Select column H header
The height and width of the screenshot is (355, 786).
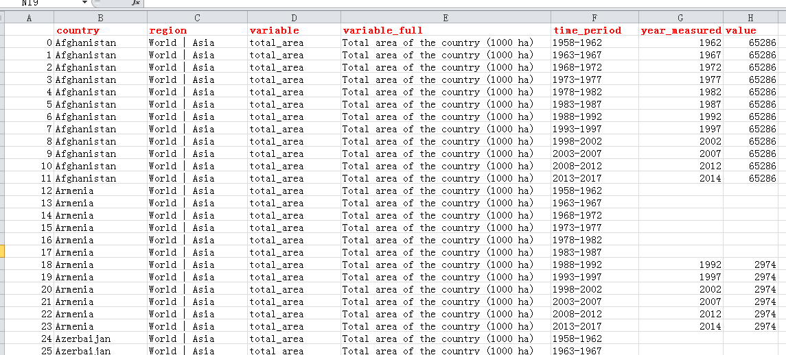[x=750, y=18]
